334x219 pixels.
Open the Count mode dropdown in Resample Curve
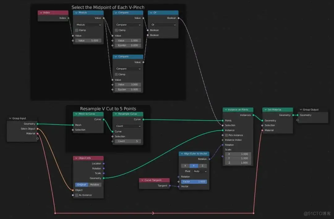[x=128, y=126]
